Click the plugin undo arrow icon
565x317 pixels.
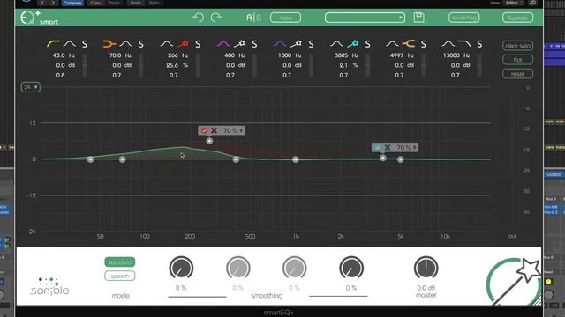click(198, 18)
